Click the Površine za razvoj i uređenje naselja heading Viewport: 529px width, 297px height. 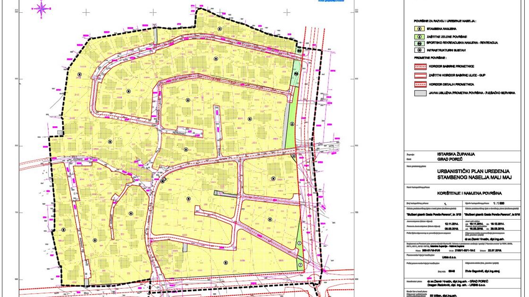pos(445,22)
